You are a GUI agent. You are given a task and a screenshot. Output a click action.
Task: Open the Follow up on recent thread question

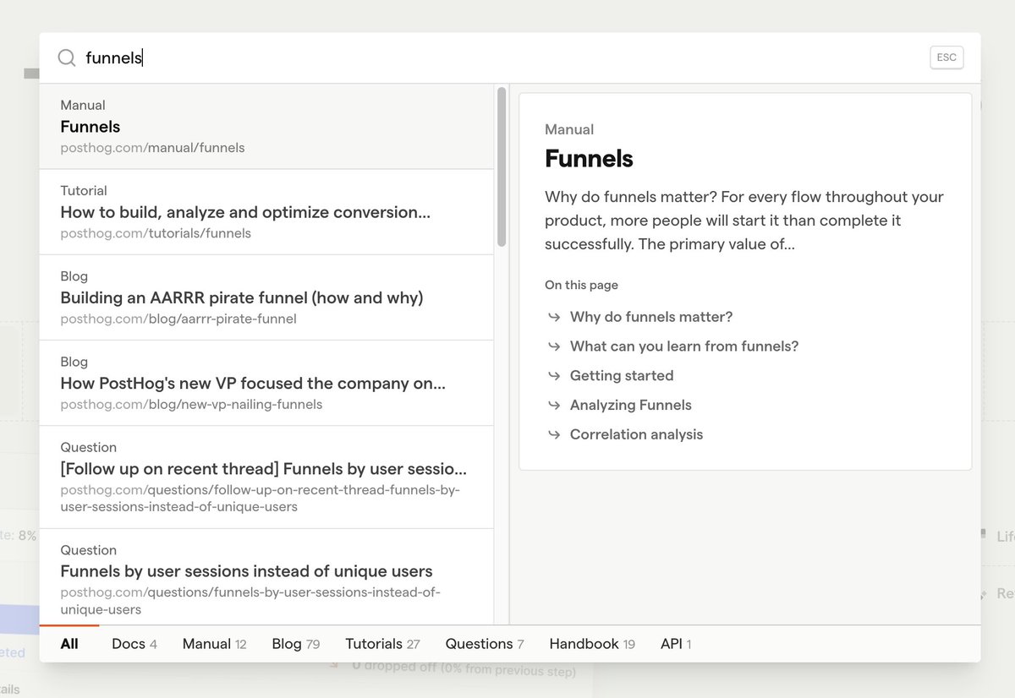266,477
